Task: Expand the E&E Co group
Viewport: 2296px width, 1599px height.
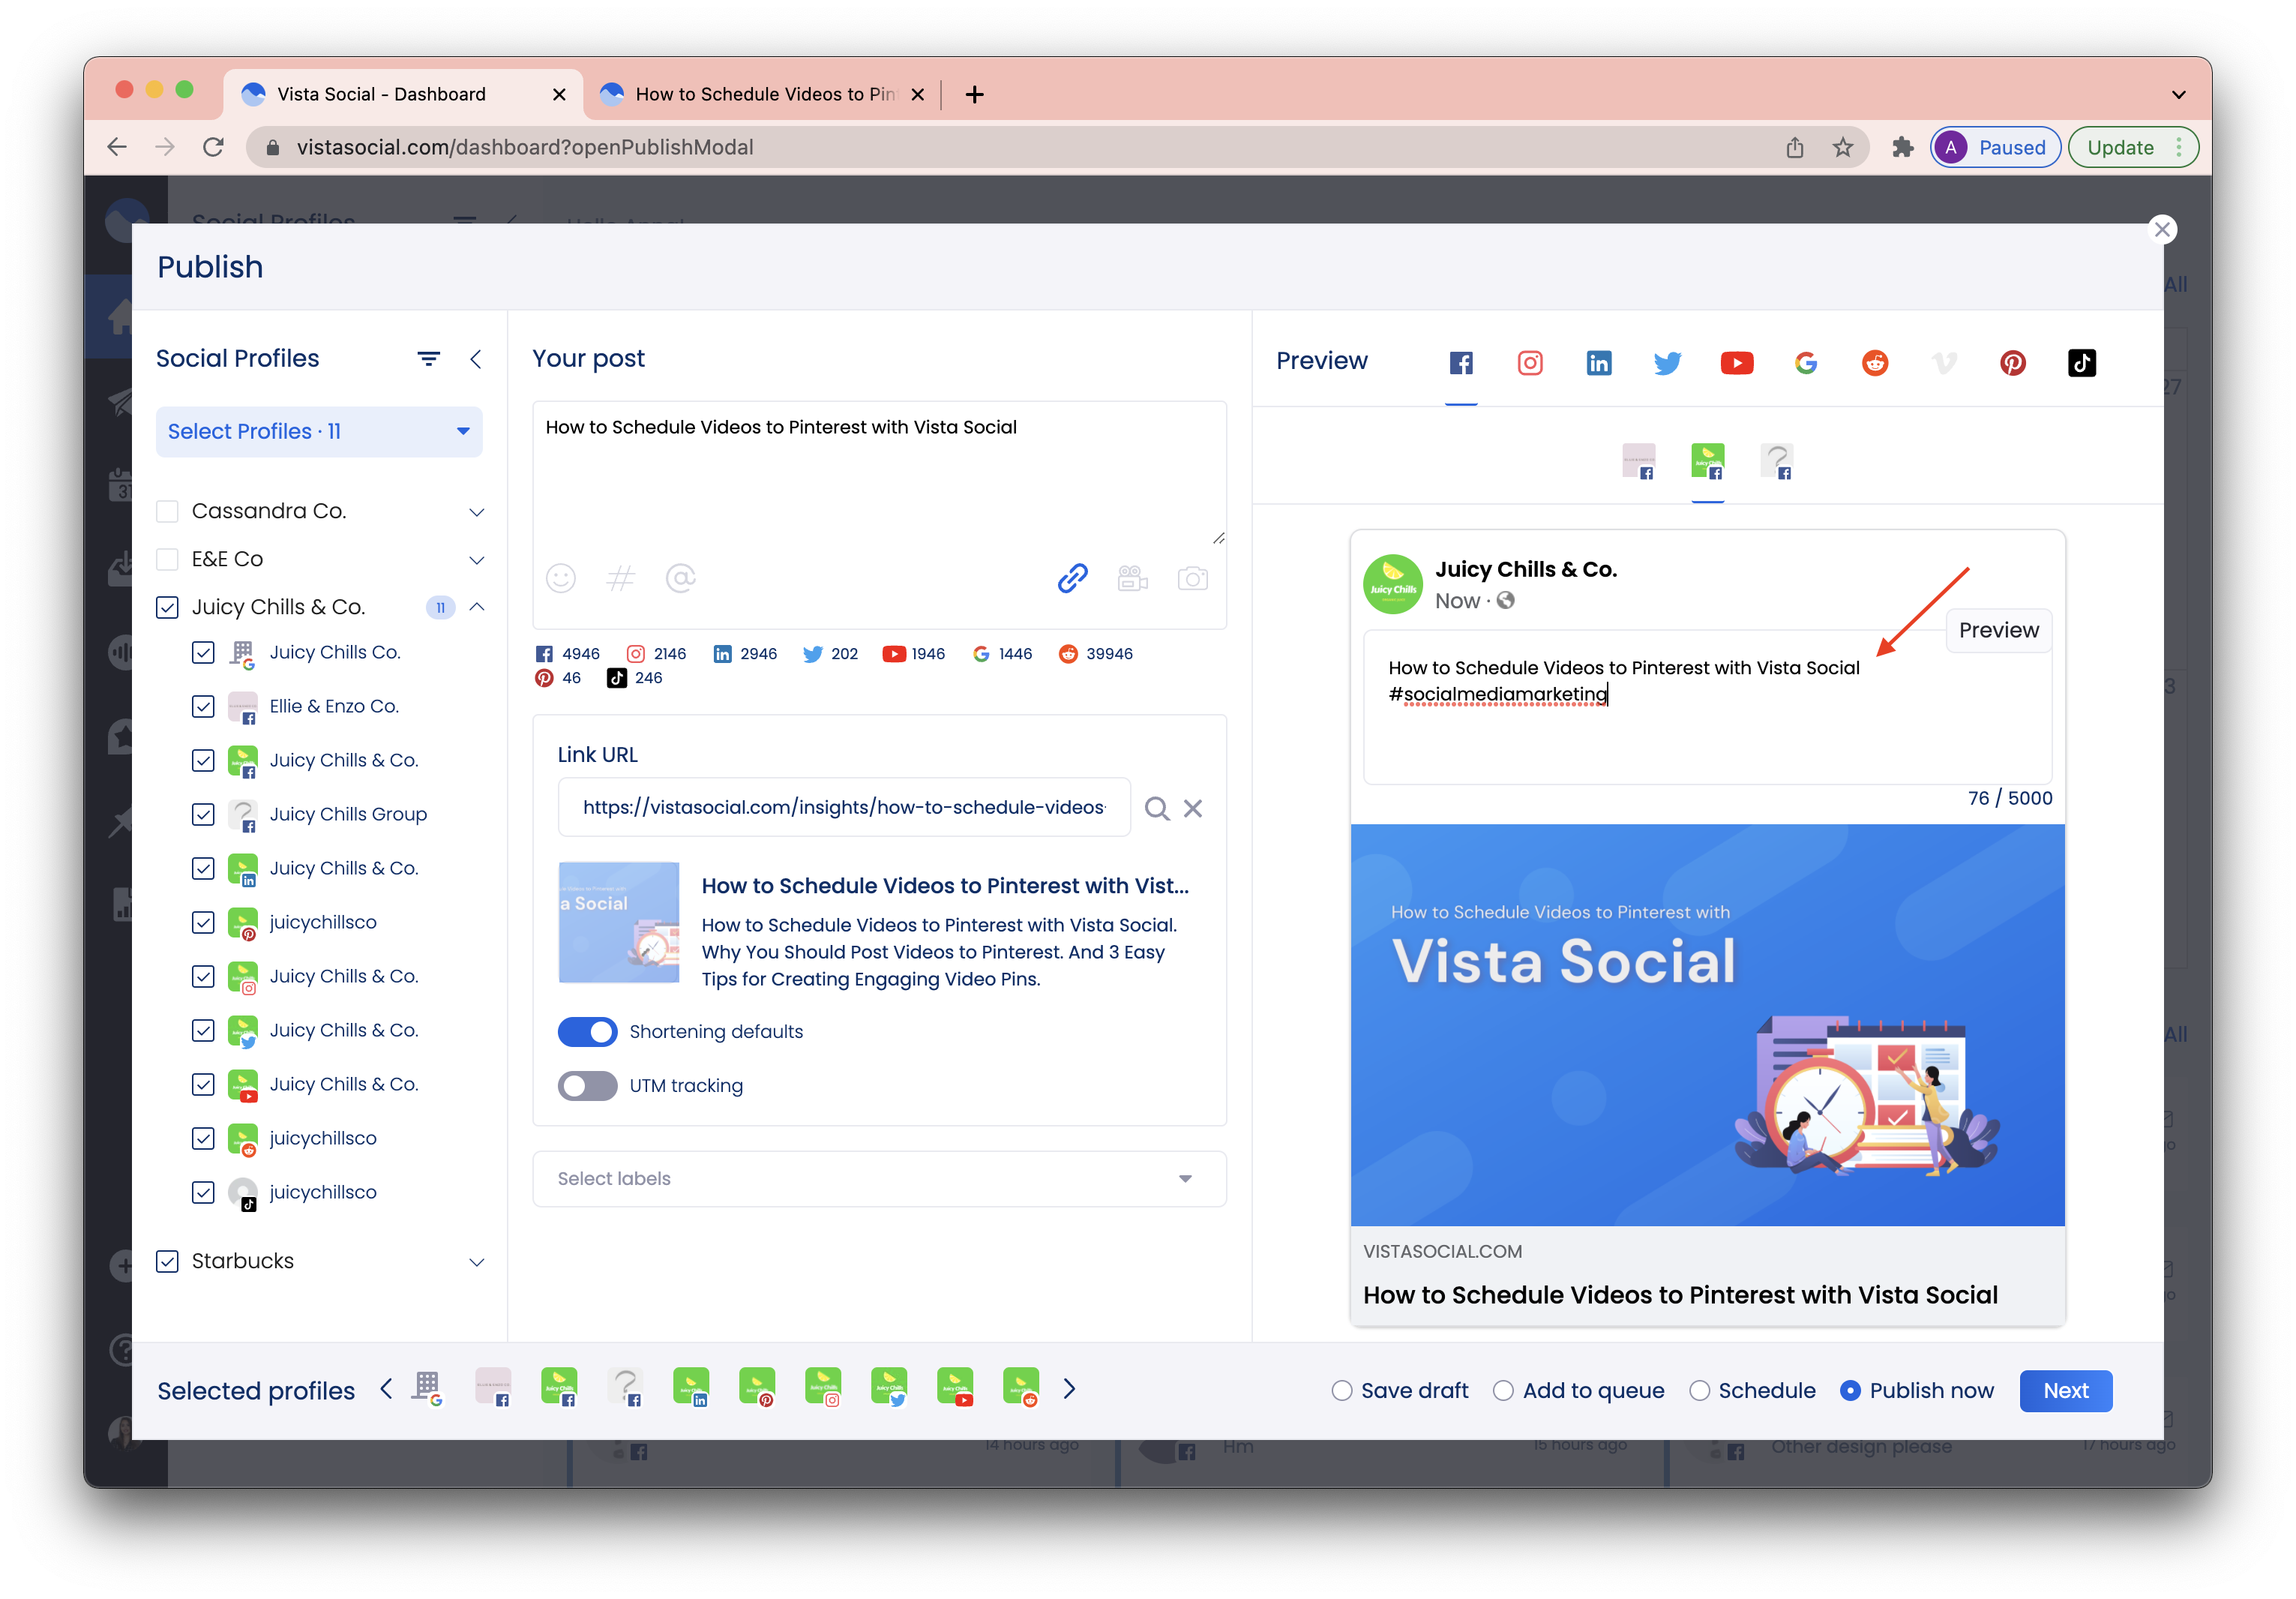Action: [x=477, y=560]
